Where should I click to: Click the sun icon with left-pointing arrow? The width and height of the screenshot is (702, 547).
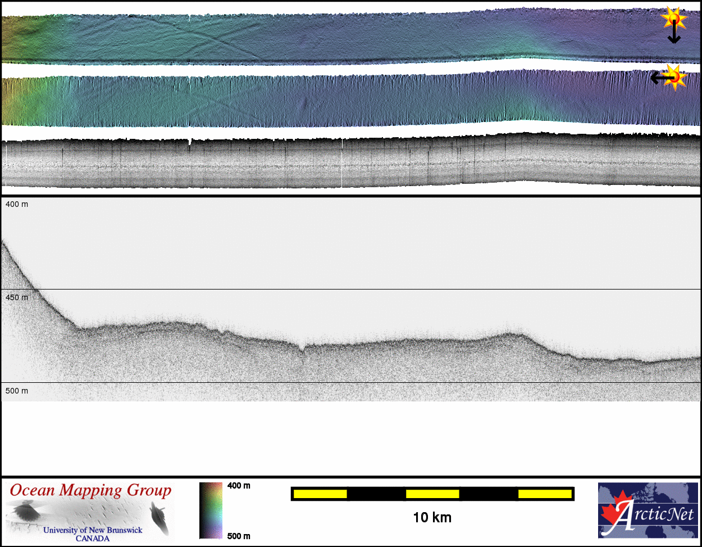[674, 78]
